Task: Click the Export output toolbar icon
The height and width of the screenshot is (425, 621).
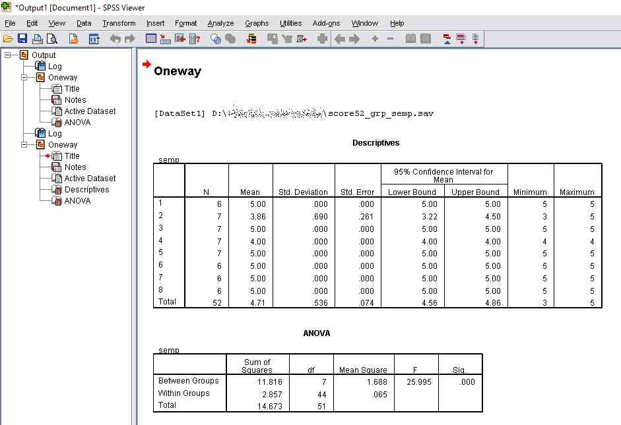Action: (74, 40)
